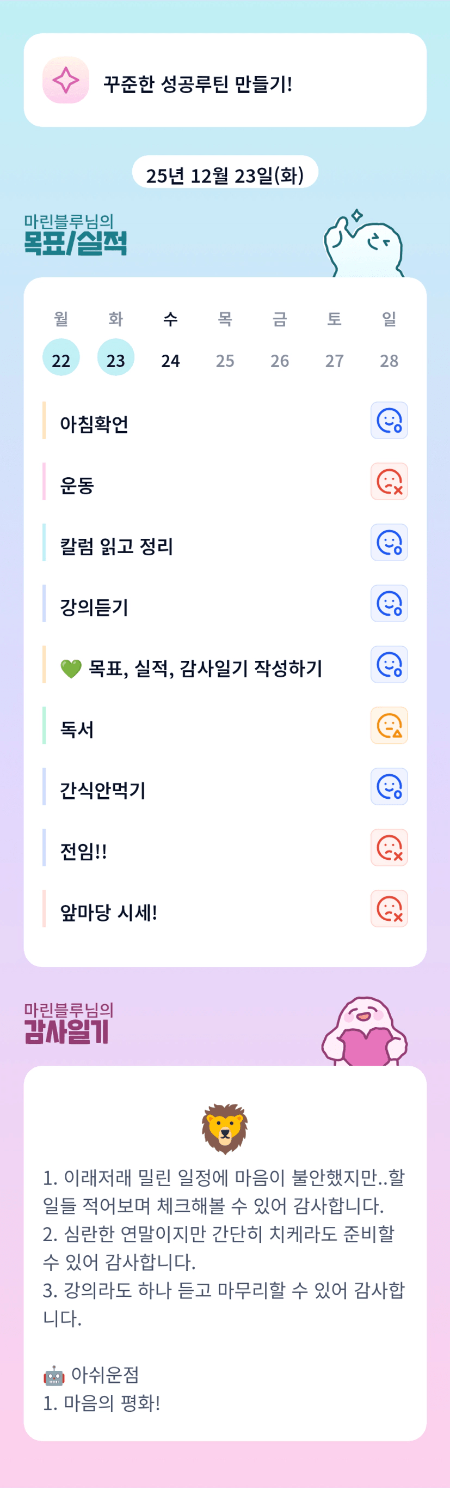450x1488 pixels.
Task: Toggle the 간식안먹기 completion status
Action: point(389,787)
